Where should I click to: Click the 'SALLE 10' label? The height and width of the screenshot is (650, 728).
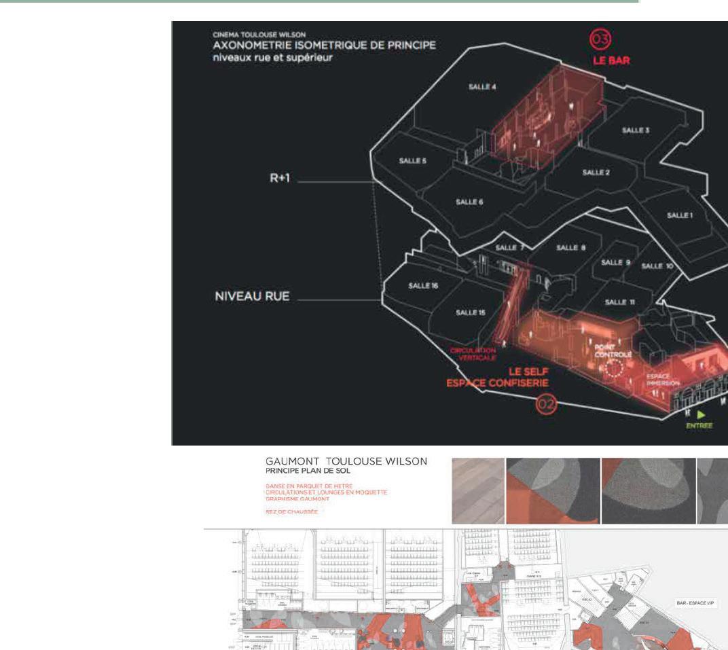click(657, 266)
